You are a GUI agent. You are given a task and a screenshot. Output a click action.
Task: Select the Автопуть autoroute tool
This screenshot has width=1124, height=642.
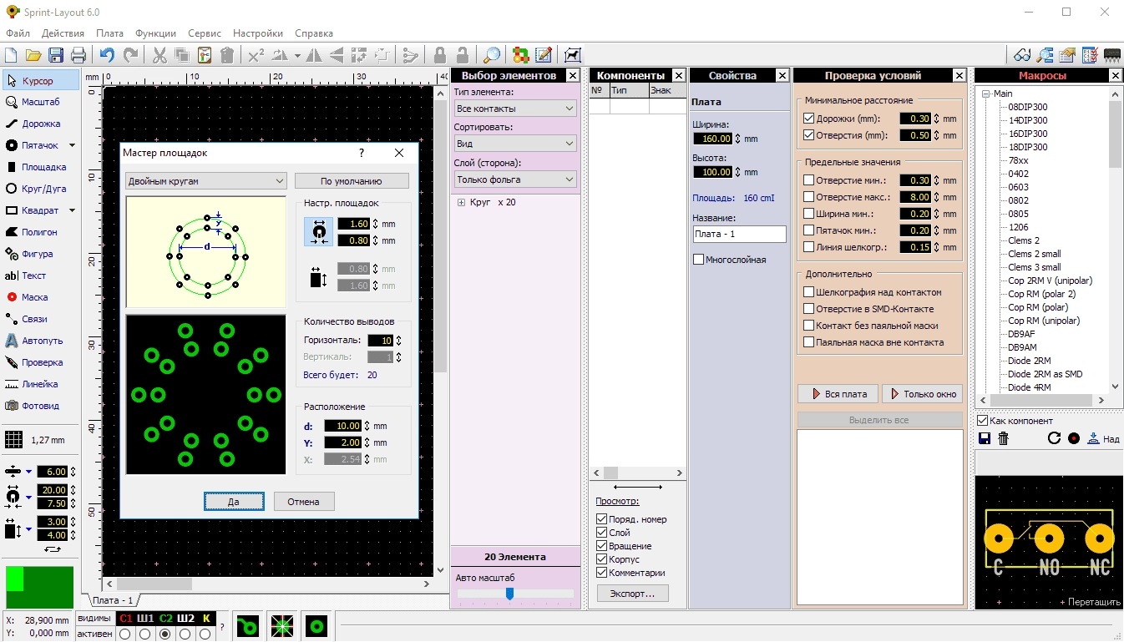(x=40, y=341)
